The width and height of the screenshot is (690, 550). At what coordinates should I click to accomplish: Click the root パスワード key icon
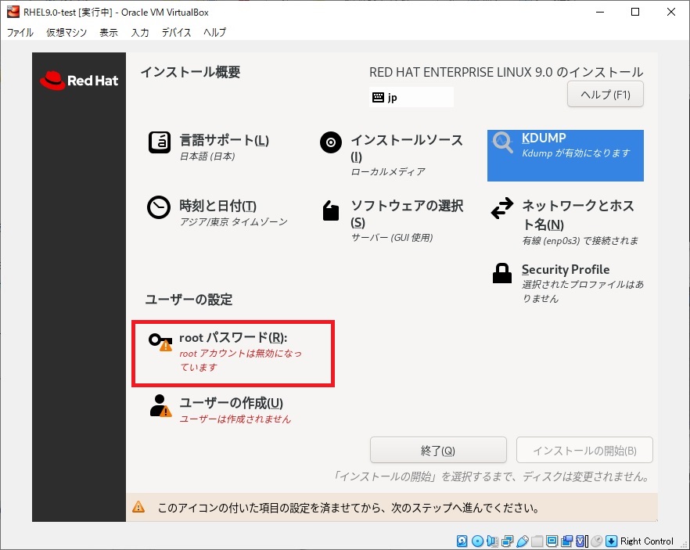(160, 342)
